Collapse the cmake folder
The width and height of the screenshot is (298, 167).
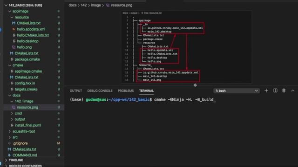[9, 65]
